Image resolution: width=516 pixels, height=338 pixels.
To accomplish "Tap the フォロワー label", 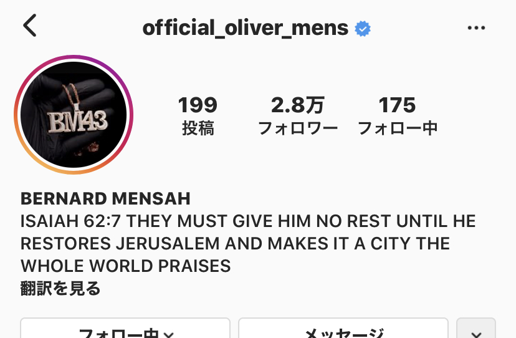I will 298,128.
